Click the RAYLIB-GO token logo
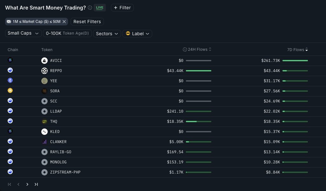Image resolution: width=326 pixels, height=191 pixels. point(44,152)
